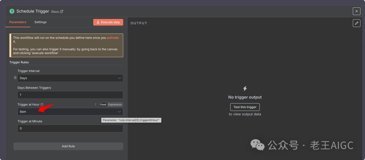
Task: Click the Days Between Triggers label
Action: point(34,88)
